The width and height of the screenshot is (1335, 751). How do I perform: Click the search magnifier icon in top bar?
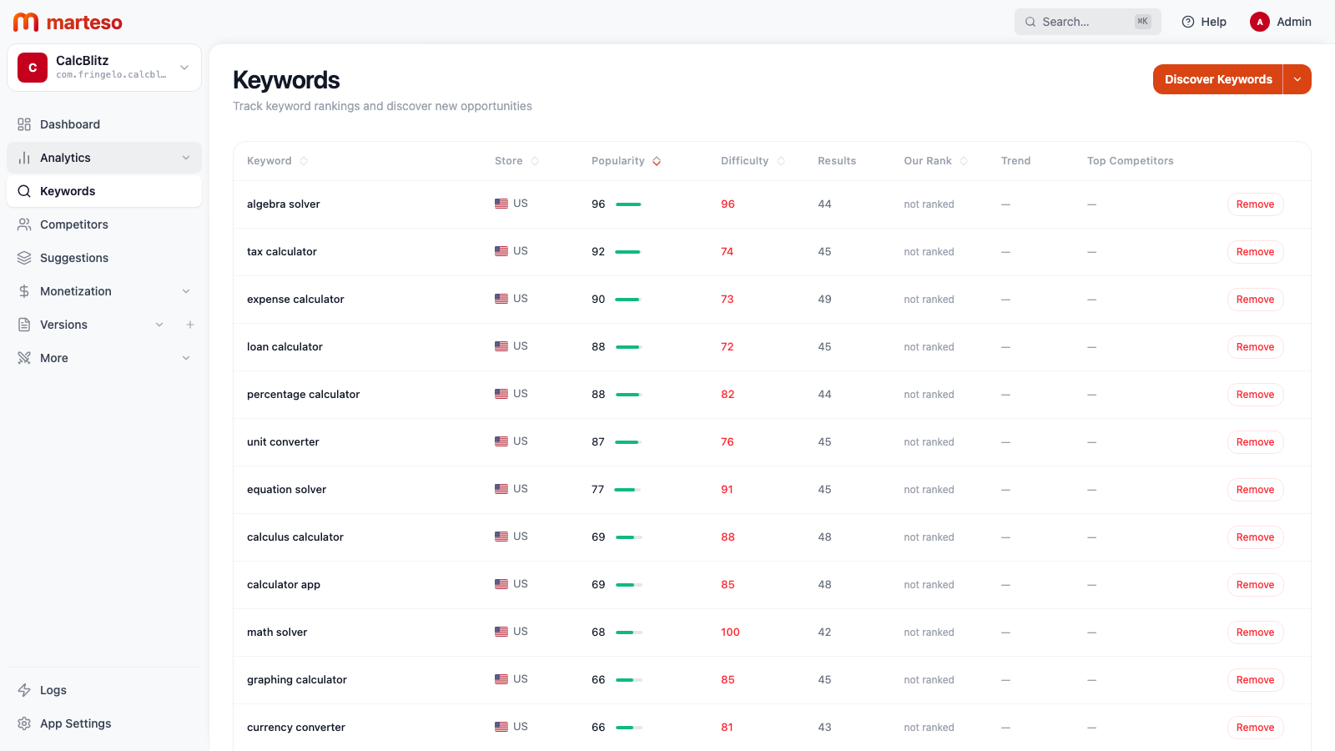point(1030,22)
